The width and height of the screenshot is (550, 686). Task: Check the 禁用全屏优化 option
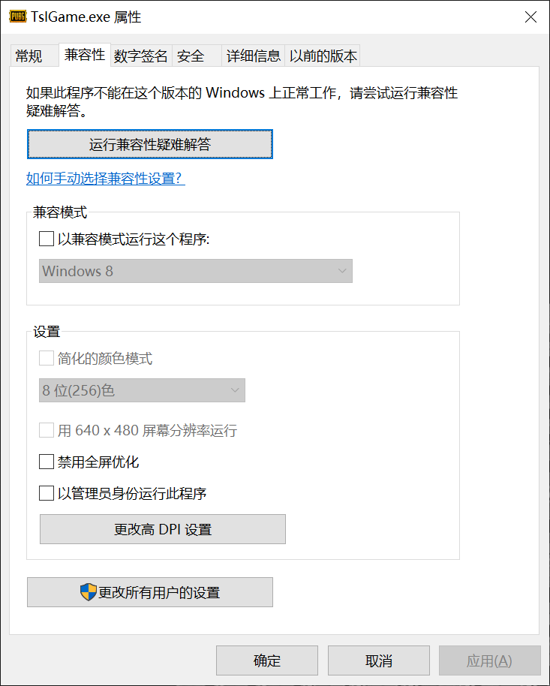point(47,462)
